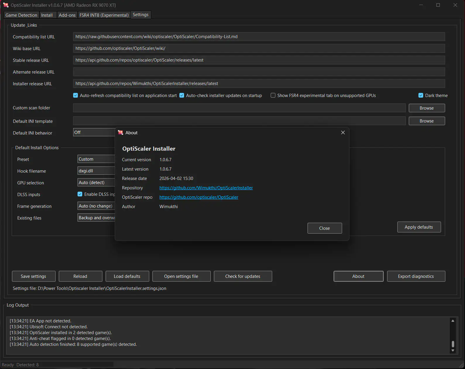Click Compatibility list URL field
The image size is (465, 369).
coord(259,37)
